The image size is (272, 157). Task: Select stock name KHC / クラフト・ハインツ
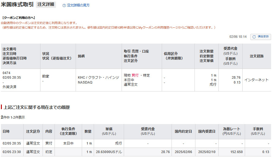[x=98, y=77]
